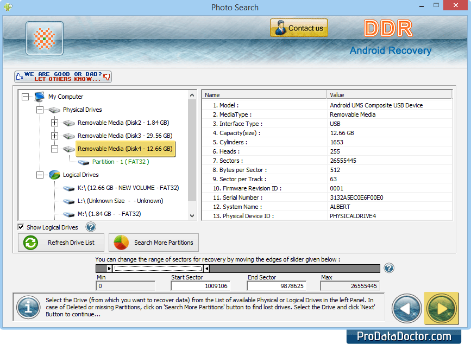471x344 pixels.
Task: Click the Name column header
Action: point(264,95)
